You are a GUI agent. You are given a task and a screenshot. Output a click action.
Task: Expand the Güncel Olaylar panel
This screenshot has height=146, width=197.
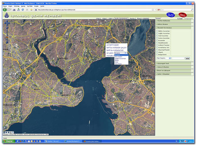click(x=173, y=67)
